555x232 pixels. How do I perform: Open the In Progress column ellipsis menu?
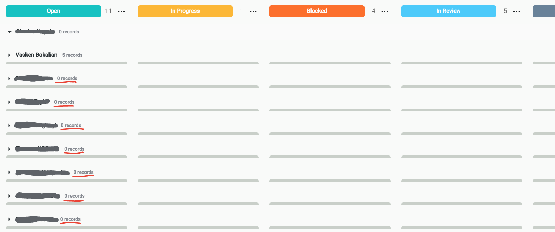[253, 11]
